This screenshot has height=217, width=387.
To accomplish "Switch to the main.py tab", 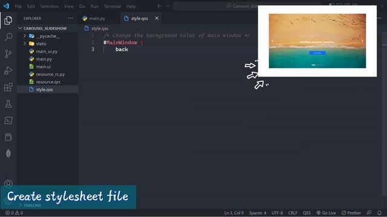I will 97,19.
